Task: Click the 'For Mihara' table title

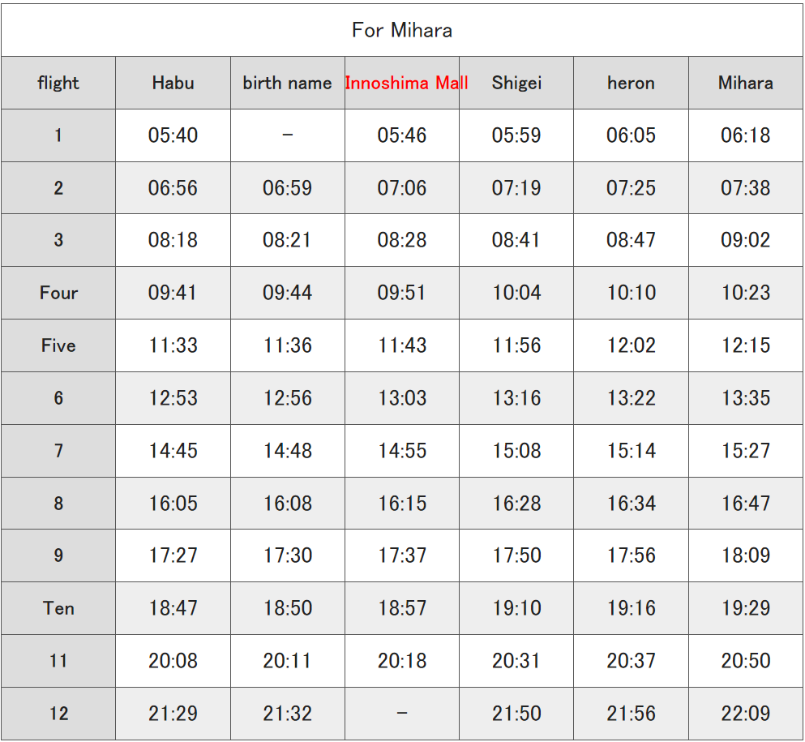Action: tap(402, 30)
